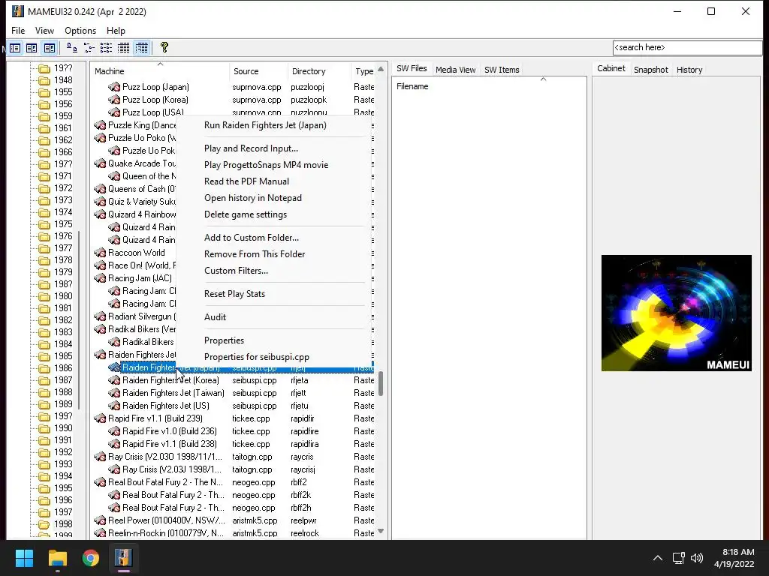Switch to Cabinet tab
Screen dimensions: 769x576
coord(611,68)
